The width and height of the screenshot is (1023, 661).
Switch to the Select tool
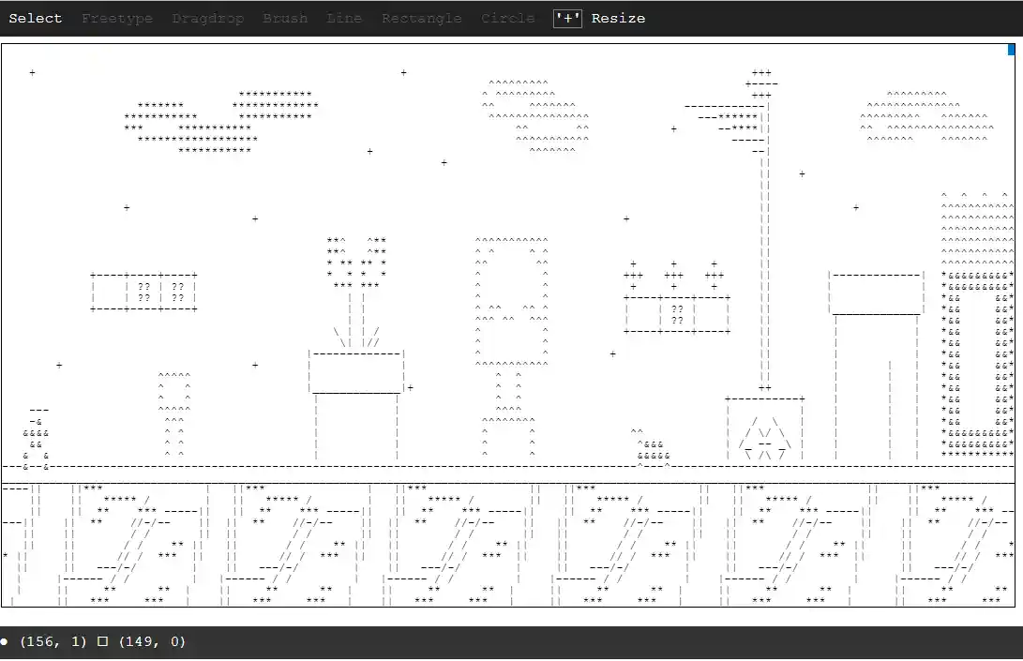pos(36,18)
